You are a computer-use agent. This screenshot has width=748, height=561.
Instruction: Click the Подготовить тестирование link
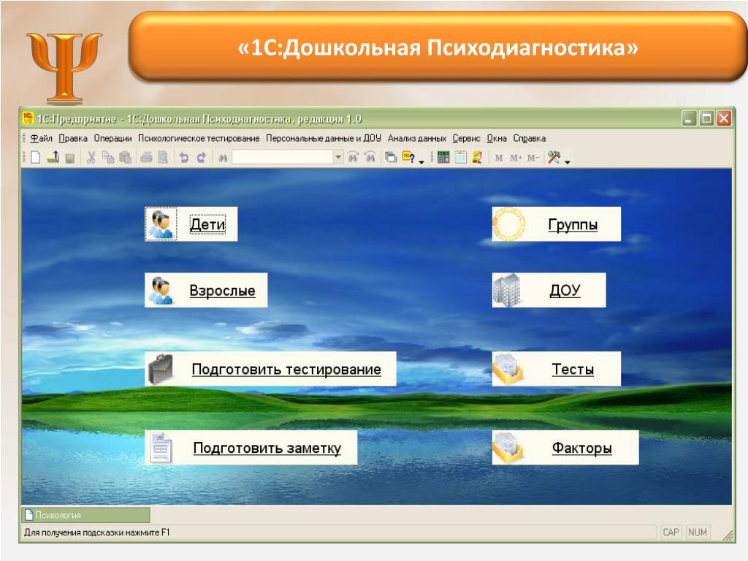pos(286,369)
